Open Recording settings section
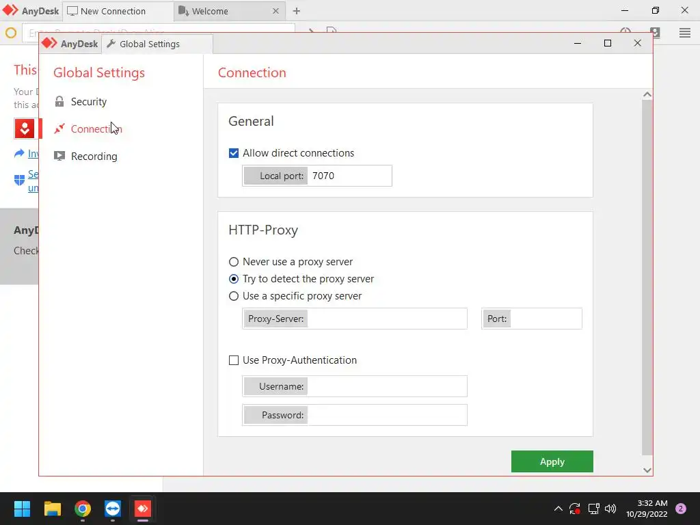The image size is (700, 525). (x=94, y=157)
